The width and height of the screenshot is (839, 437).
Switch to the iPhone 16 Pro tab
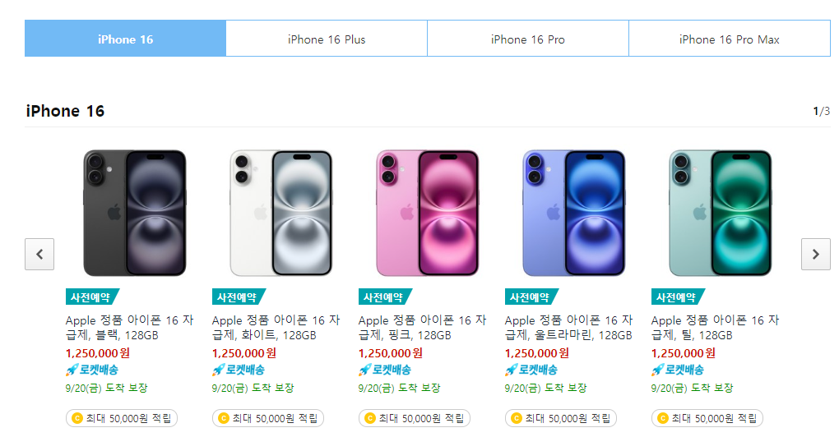tap(527, 39)
